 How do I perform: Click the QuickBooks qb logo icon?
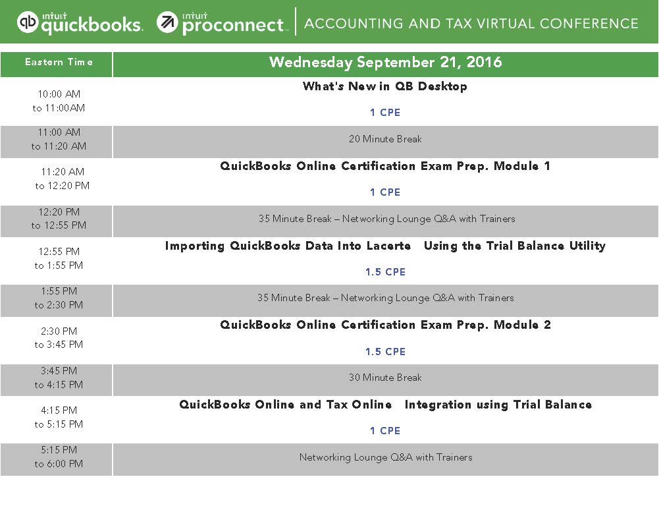tap(27, 22)
